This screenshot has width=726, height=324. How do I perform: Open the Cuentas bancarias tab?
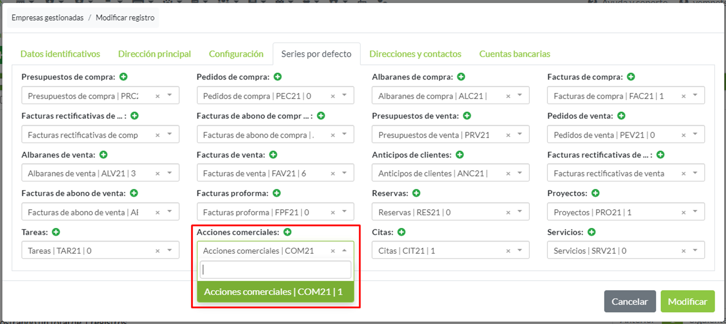(514, 54)
